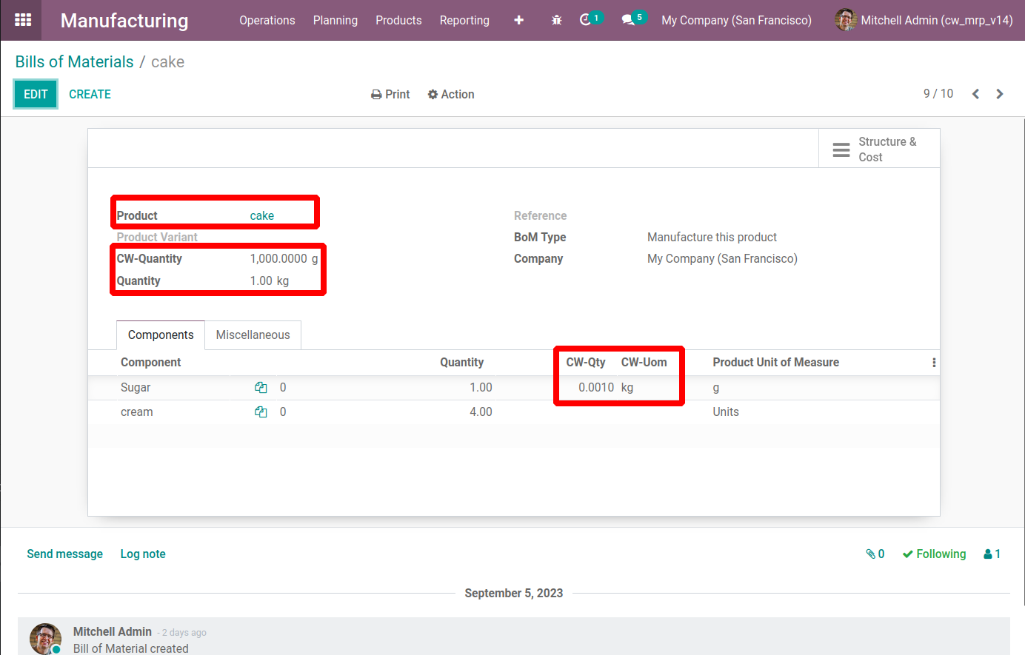
Task: Click the plus icon in top navbar
Action: (x=518, y=20)
